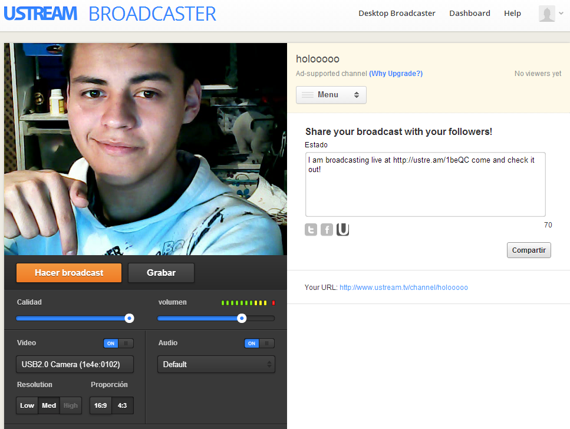Select Low resolution
570x429 pixels.
[x=27, y=405]
